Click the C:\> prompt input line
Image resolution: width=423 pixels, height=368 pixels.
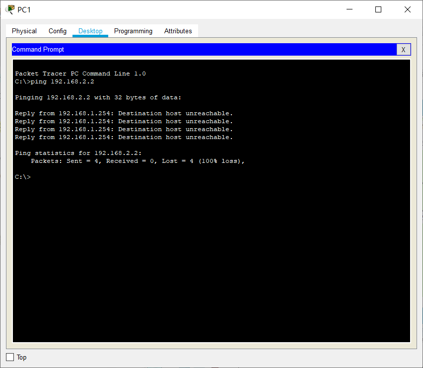[23, 177]
